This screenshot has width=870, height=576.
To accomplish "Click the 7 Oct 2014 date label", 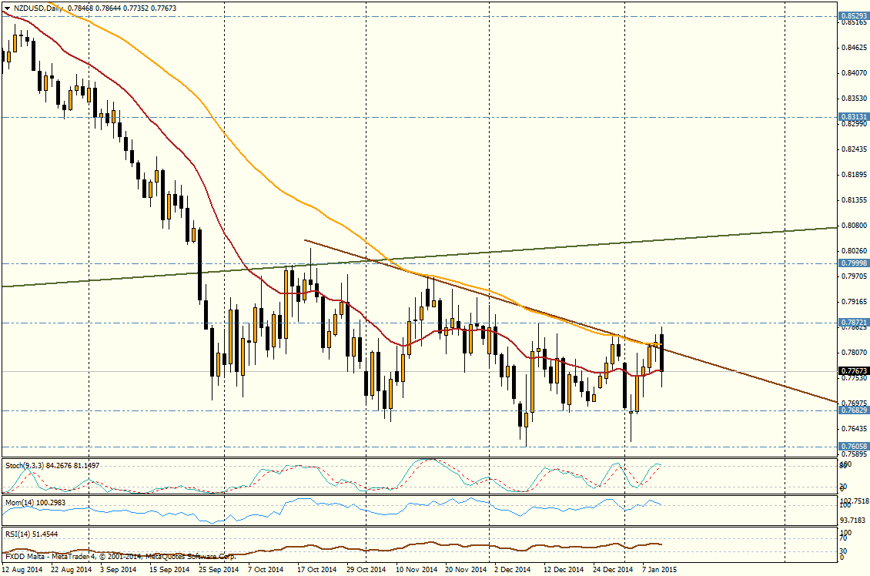I will pyautogui.click(x=266, y=570).
